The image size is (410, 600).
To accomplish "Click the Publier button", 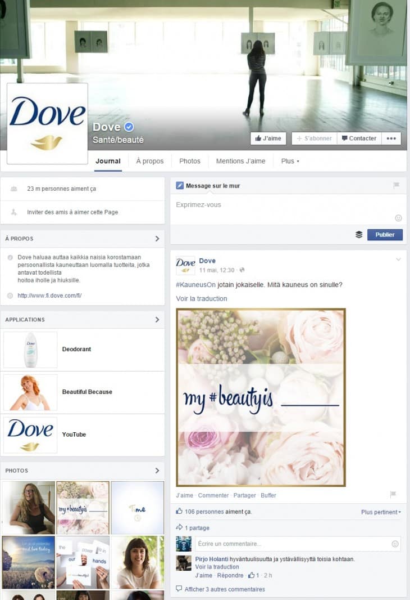I will tap(385, 235).
